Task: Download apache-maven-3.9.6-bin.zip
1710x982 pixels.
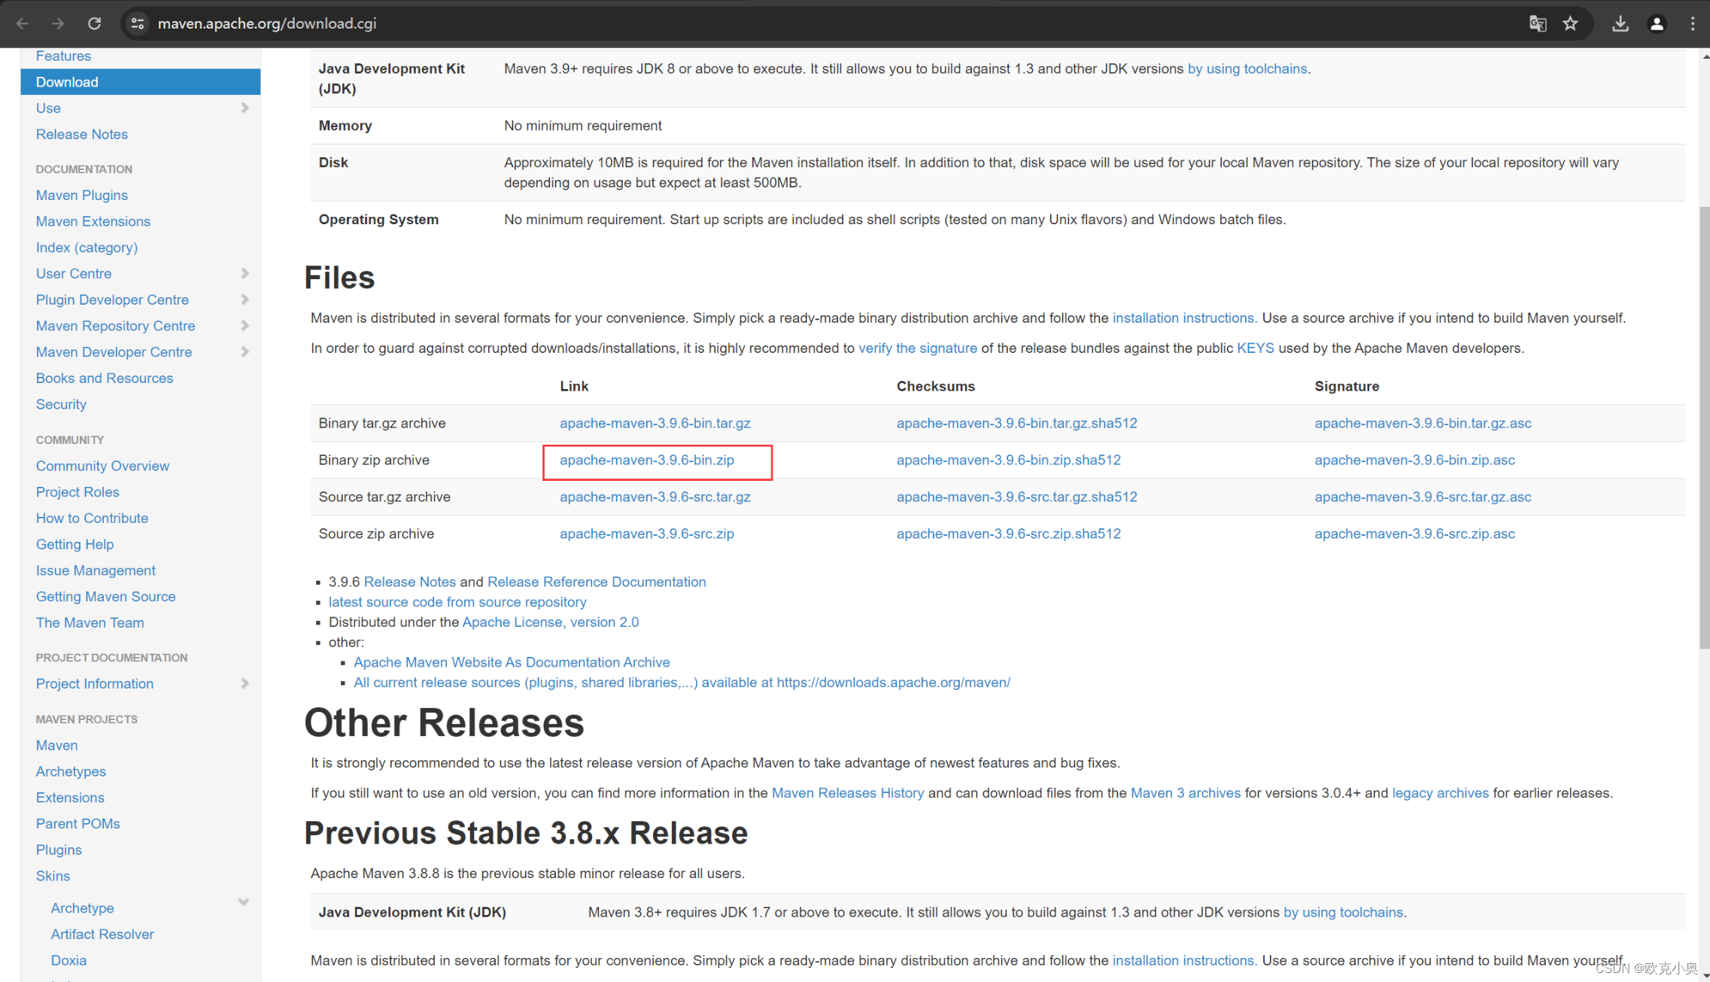Action: tap(646, 461)
